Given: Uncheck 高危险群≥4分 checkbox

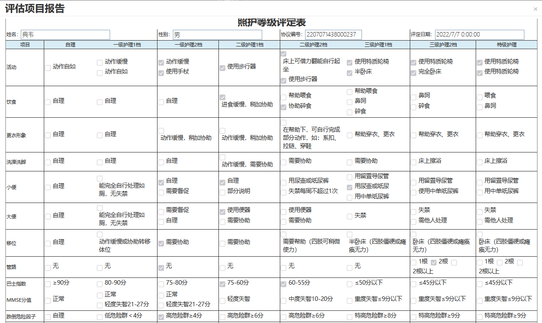Looking at the screenshot, I should (x=161, y=317).
